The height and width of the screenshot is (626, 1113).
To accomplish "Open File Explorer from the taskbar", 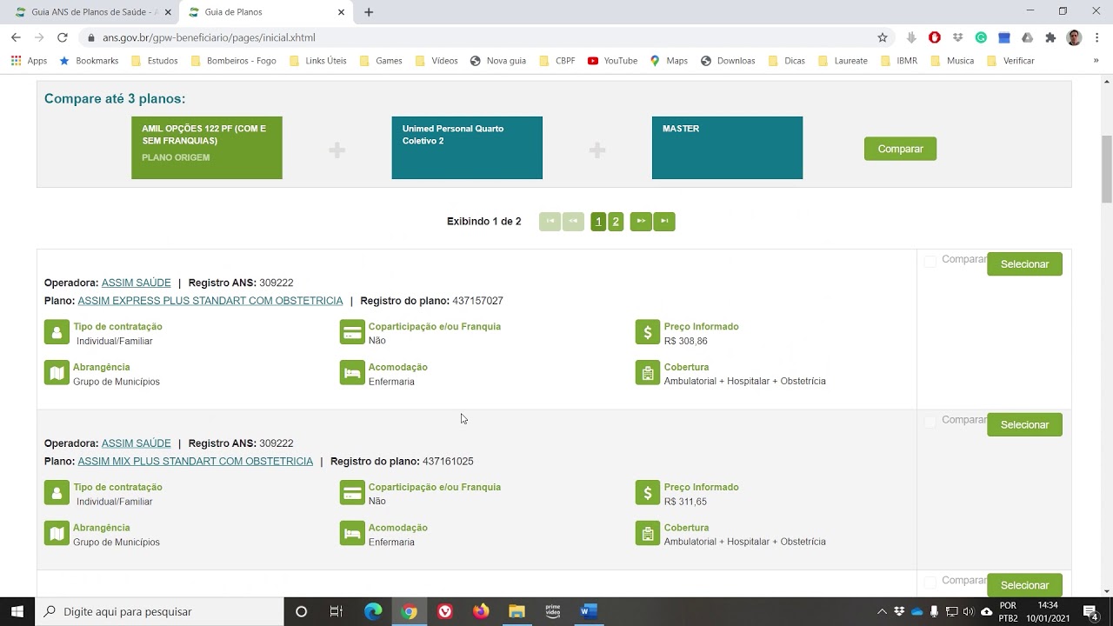I will click(x=517, y=611).
